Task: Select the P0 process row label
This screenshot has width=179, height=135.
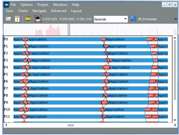Action: [x=6, y=39]
